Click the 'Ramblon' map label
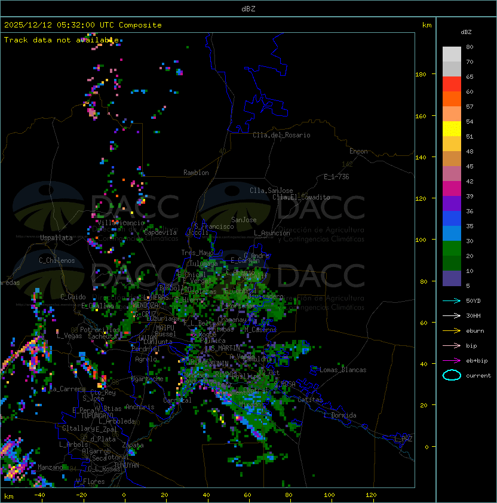The width and height of the screenshot is (497, 503). tap(196, 173)
